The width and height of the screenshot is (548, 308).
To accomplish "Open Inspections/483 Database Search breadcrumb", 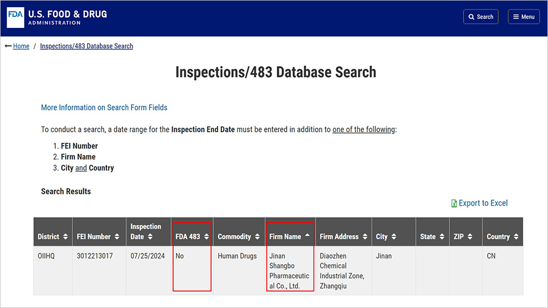I will (87, 46).
